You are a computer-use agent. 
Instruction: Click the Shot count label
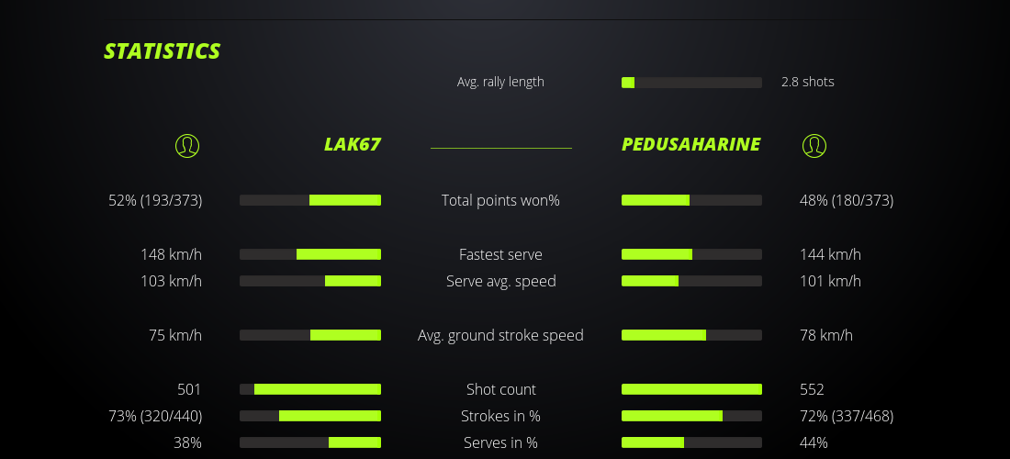point(500,389)
